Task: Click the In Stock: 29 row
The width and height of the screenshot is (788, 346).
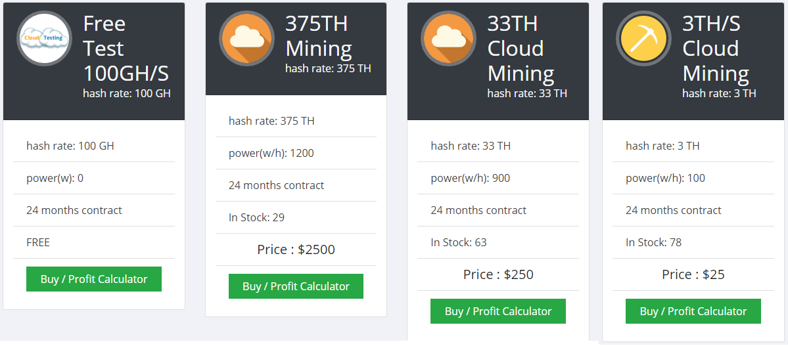Action: coord(296,217)
